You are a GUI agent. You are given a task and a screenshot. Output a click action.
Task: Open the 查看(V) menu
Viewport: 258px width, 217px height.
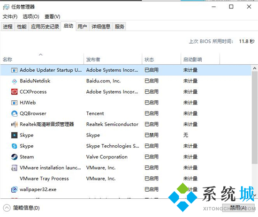tap(53, 16)
